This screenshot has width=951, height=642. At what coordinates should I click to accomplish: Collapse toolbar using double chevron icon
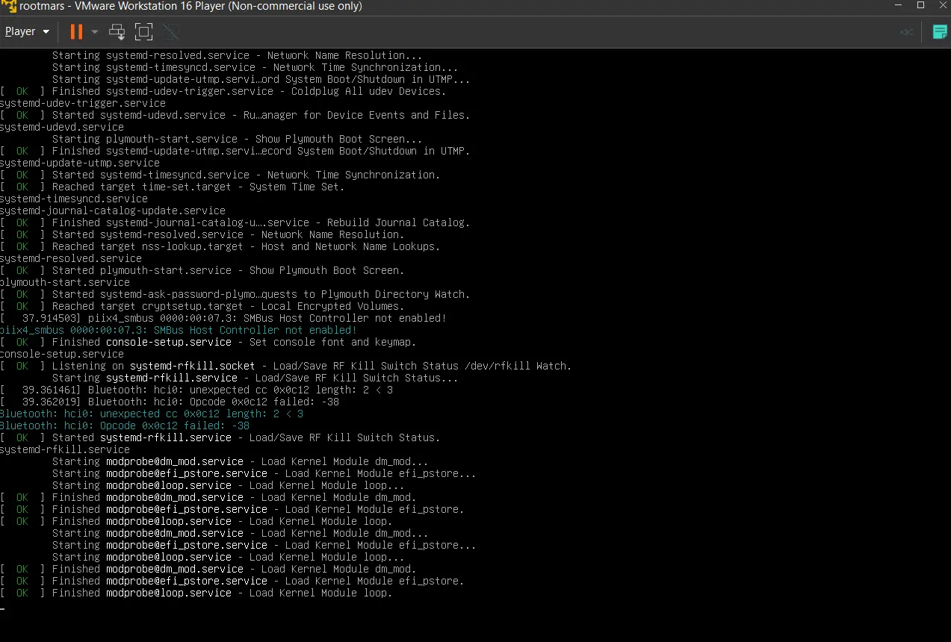click(906, 32)
